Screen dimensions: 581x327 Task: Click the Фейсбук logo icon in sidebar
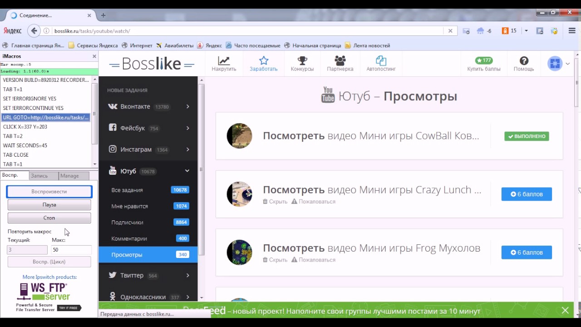113,128
